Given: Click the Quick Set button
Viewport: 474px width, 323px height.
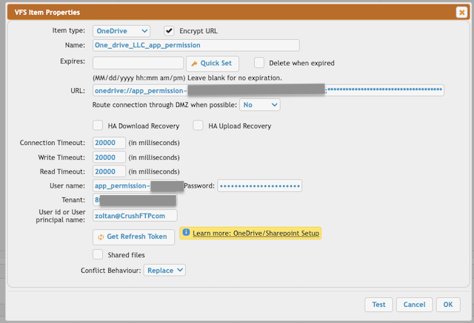Looking at the screenshot, I should coord(213,64).
